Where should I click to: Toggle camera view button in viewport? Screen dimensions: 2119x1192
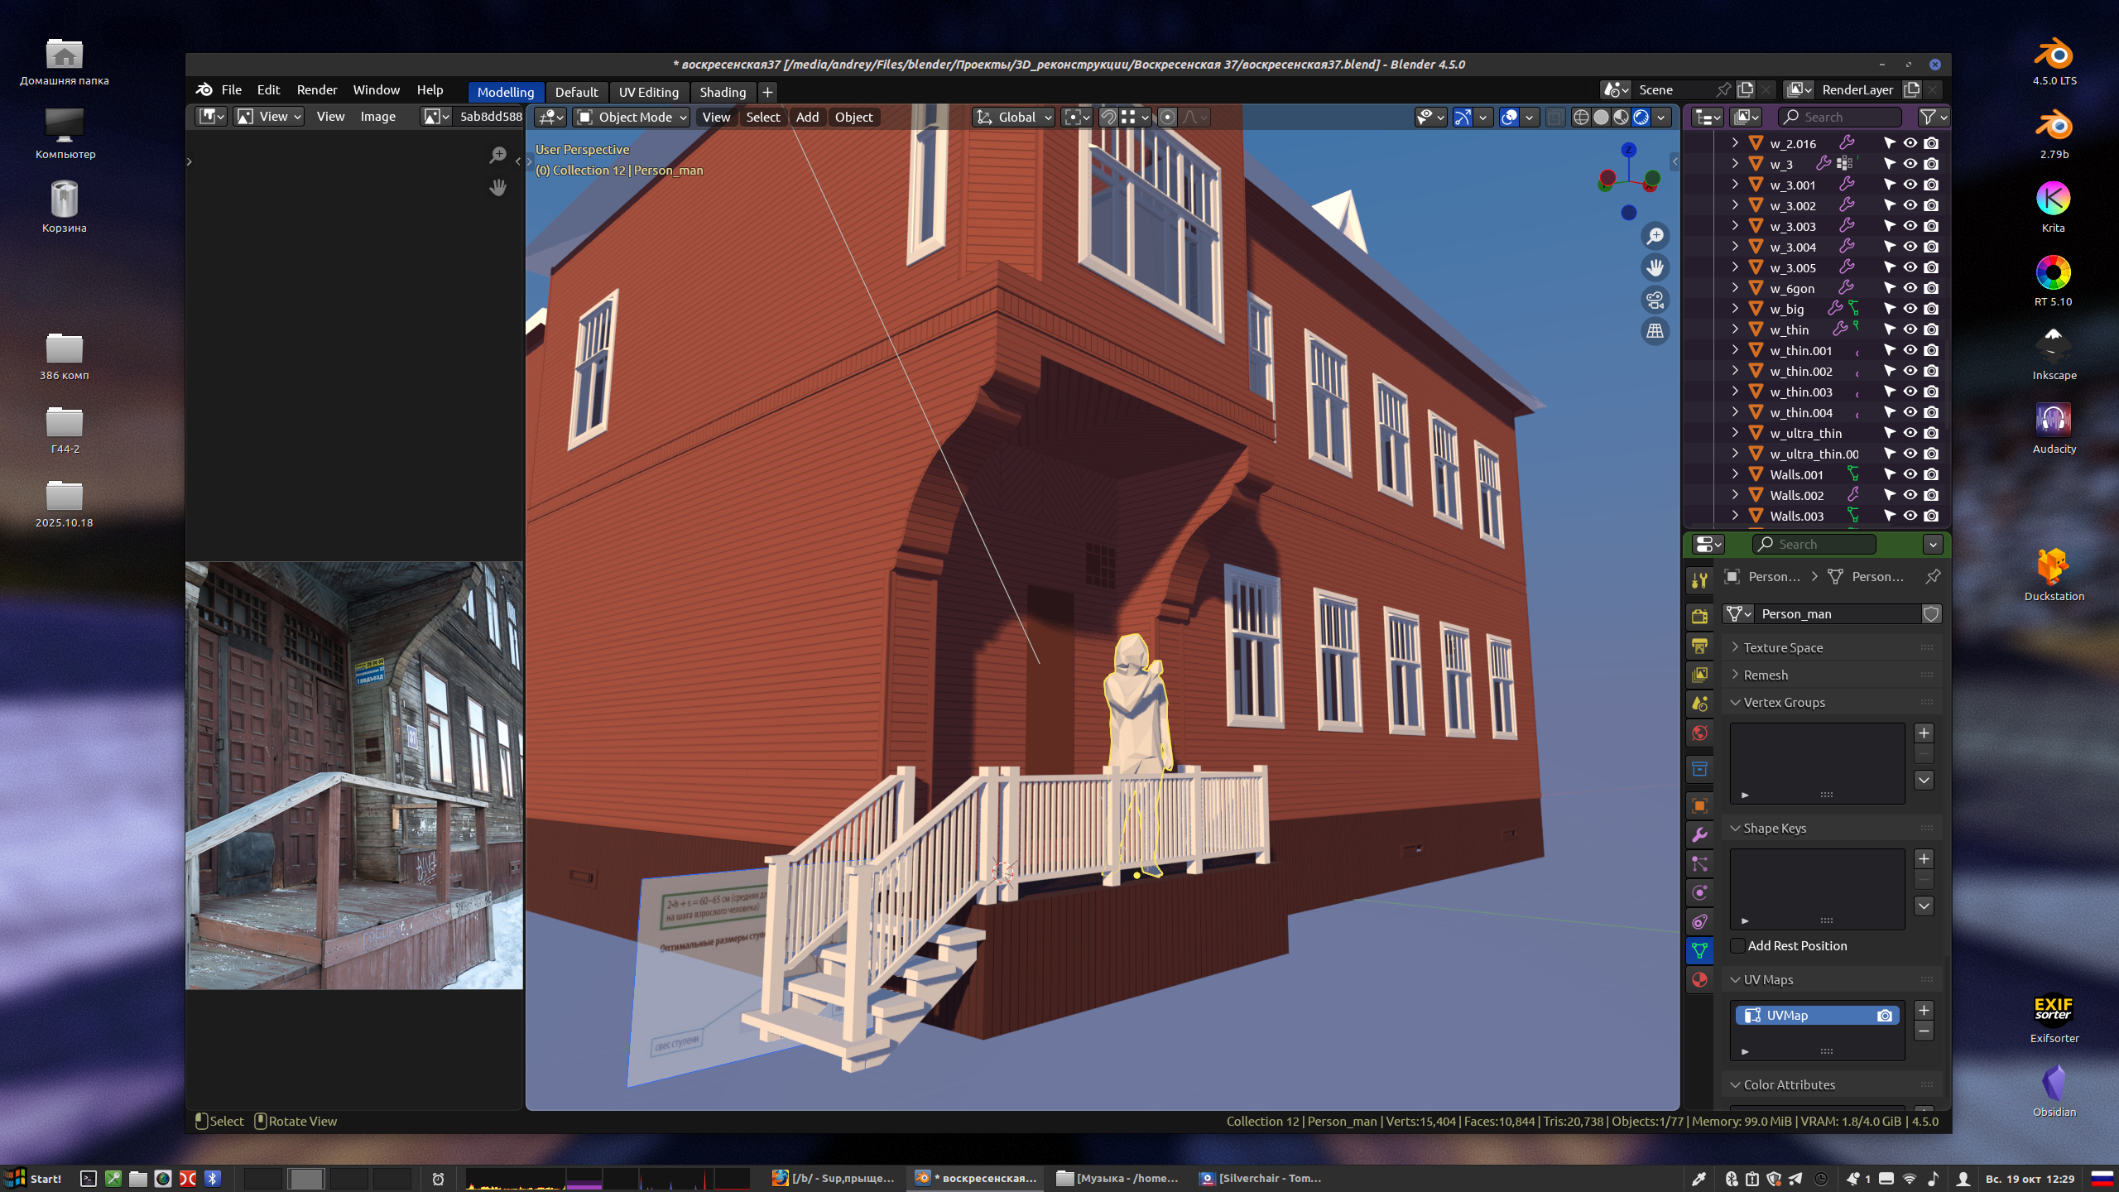pos(1655,300)
